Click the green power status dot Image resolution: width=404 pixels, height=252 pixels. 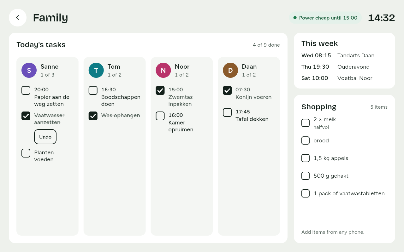coord(295,18)
